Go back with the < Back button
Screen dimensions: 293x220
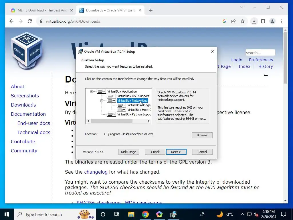(x=155, y=152)
